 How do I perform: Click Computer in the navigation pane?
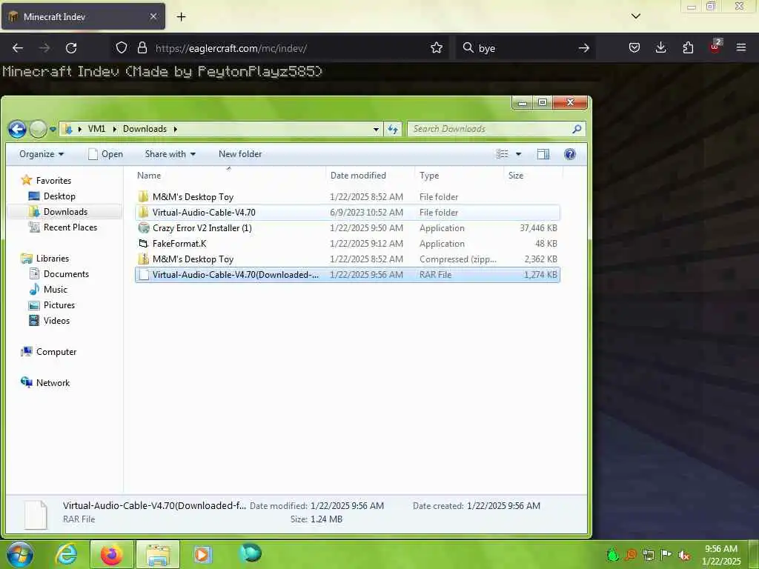point(48,352)
